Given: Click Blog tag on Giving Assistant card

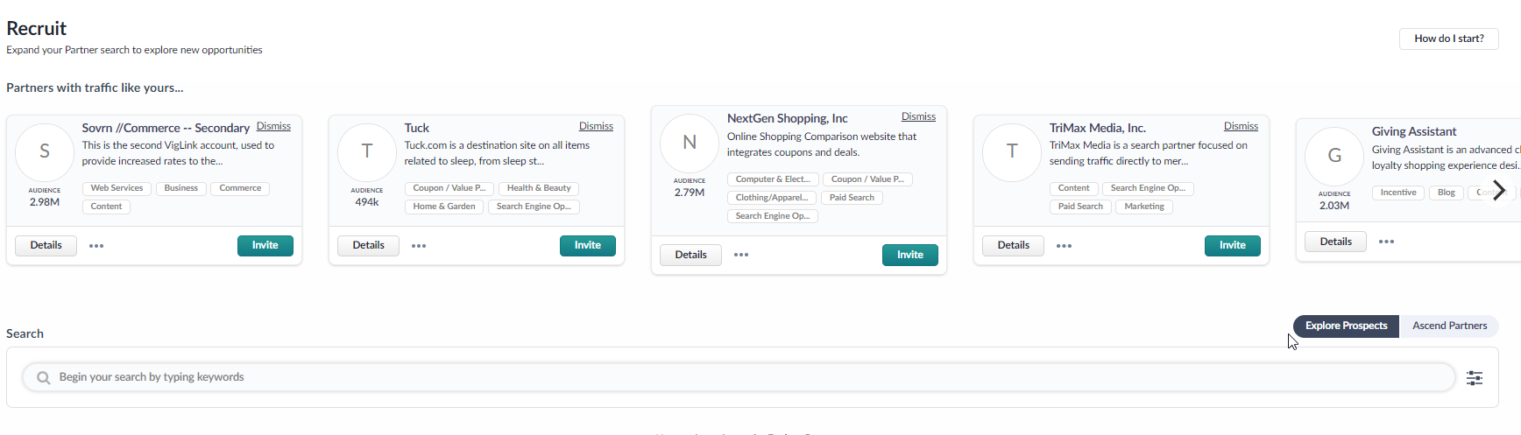Looking at the screenshot, I should click(x=1447, y=193).
